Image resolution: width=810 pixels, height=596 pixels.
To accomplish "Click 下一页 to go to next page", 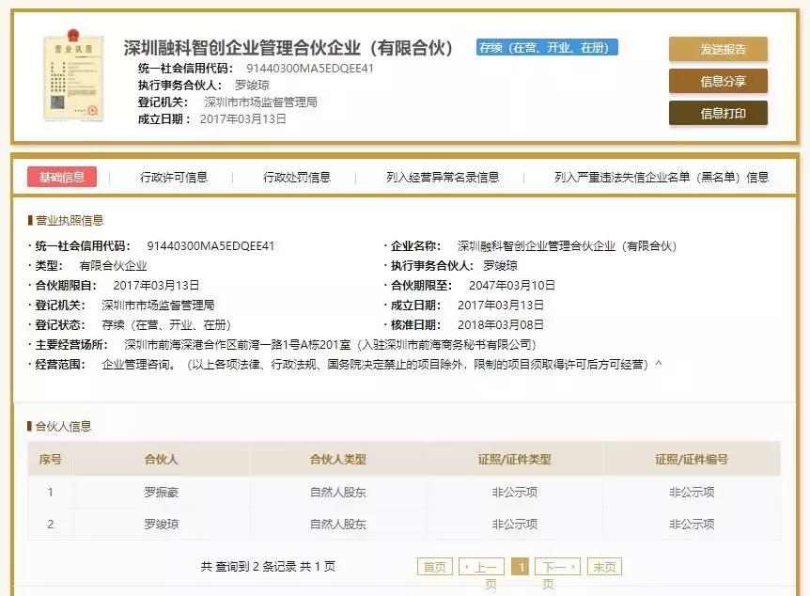I will click(556, 566).
